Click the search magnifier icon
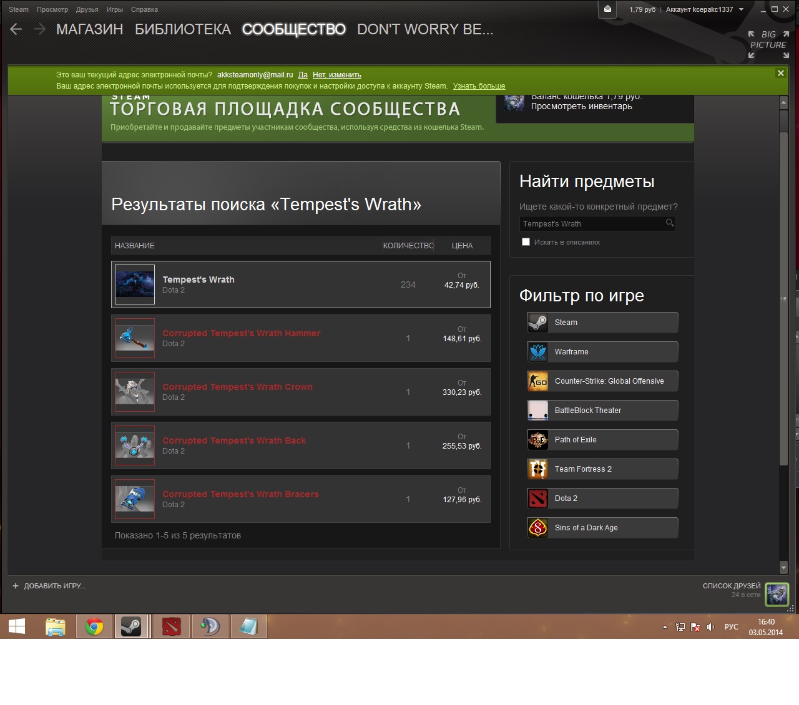 (670, 223)
